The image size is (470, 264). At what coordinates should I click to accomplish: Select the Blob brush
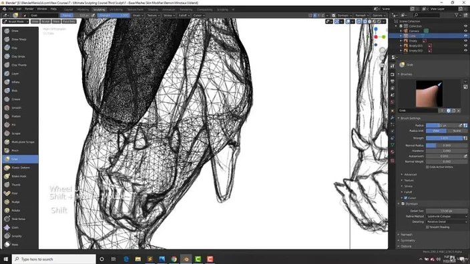tap(20, 91)
